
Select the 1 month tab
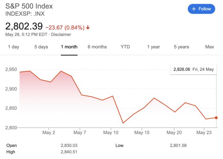69,47
